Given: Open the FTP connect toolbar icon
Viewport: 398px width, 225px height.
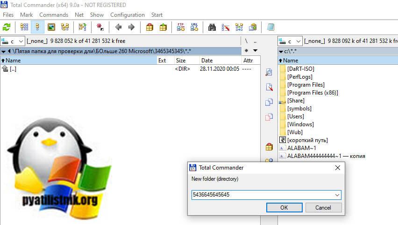Looking at the screenshot, I should pos(181,27).
